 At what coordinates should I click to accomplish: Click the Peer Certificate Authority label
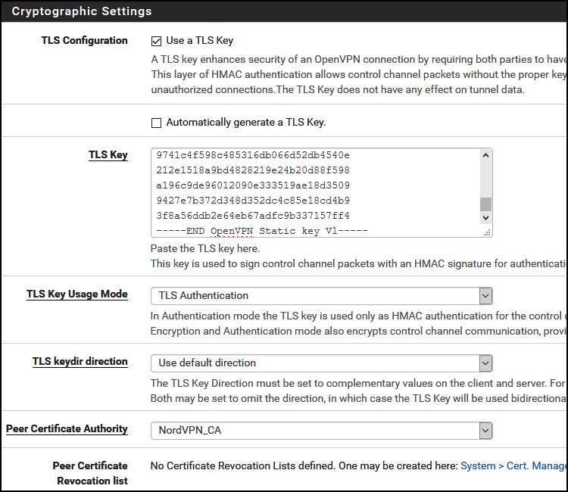pos(67,428)
